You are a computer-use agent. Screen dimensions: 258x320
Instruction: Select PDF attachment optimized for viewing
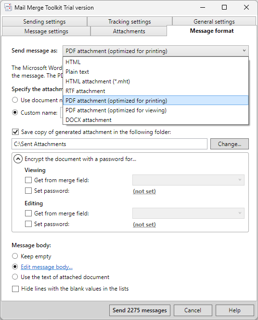155,110
